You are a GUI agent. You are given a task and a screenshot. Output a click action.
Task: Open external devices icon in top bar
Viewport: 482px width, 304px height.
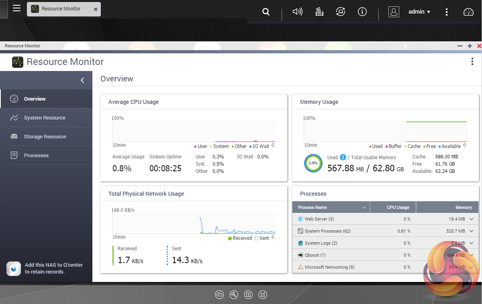341,12
